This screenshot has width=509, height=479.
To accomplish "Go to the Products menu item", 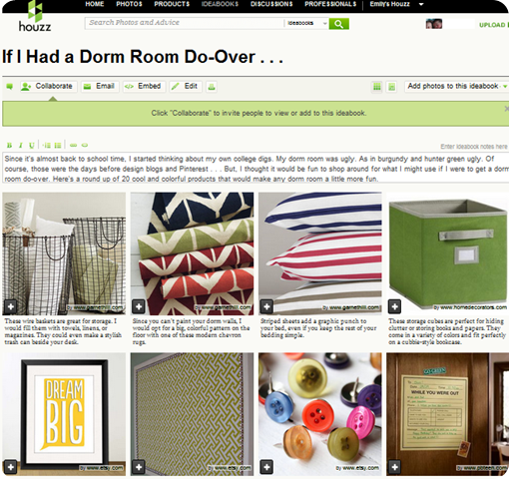I will (172, 4).
